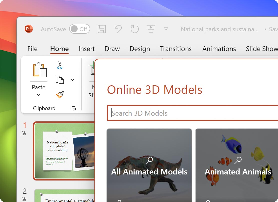The height and width of the screenshot is (202, 278).
Task: Go to the Transitions tab
Action: pyautogui.click(x=176, y=49)
